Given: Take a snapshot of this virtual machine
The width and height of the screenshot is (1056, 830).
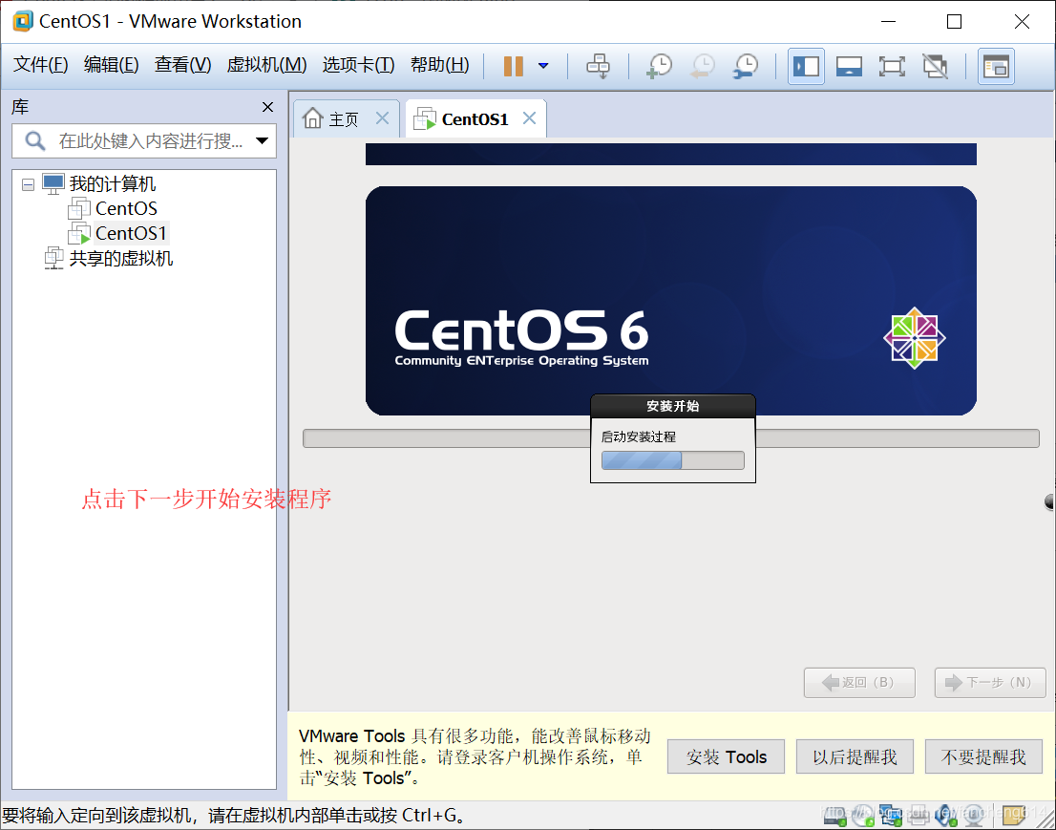Looking at the screenshot, I should [x=660, y=66].
